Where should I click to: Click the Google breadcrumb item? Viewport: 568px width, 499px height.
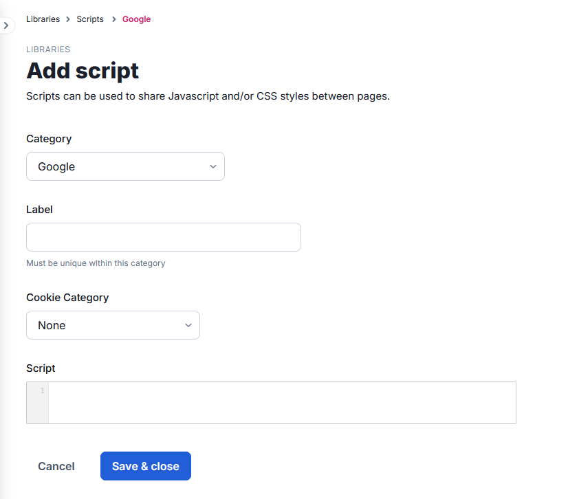coord(136,19)
